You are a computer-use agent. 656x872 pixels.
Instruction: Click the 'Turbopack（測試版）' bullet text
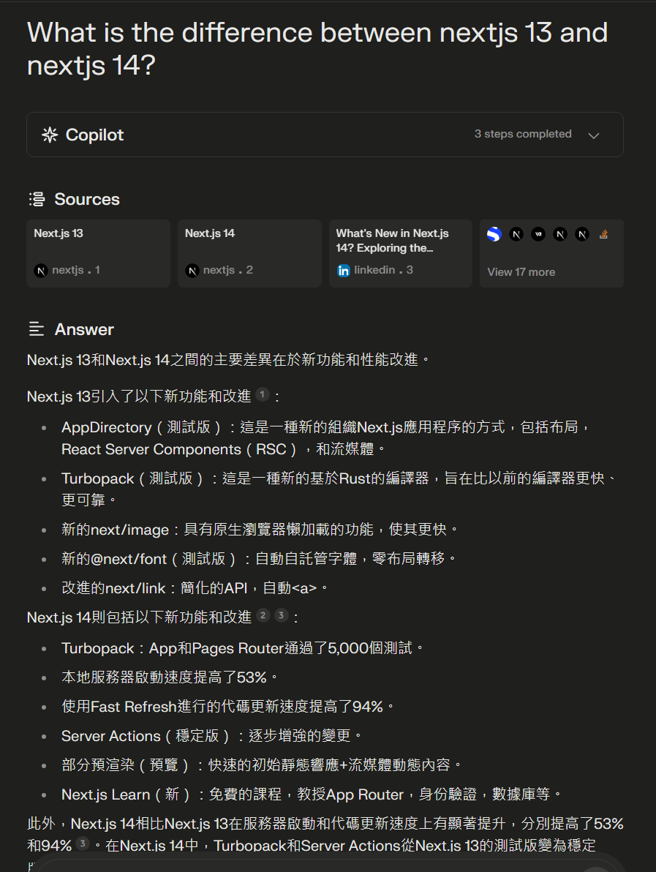(x=339, y=489)
